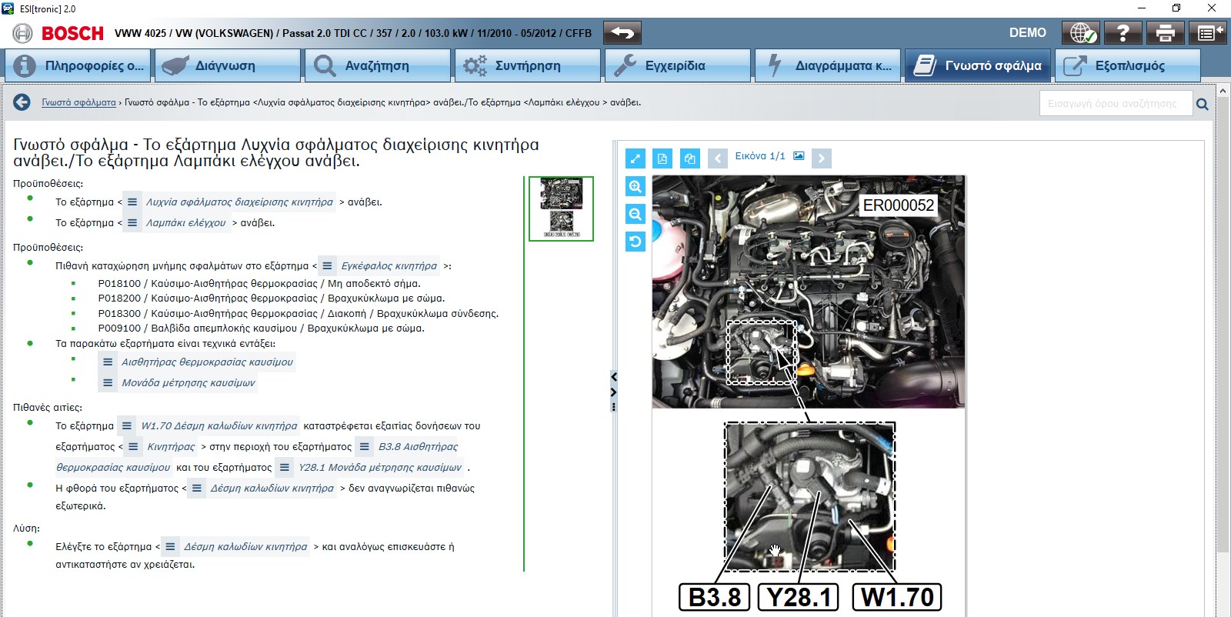The height and width of the screenshot is (617, 1231).
Task: Go to next image with right chevron
Action: tap(821, 158)
